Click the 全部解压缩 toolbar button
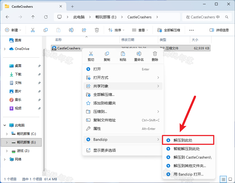The height and width of the screenshot is (183, 235). [169, 30]
